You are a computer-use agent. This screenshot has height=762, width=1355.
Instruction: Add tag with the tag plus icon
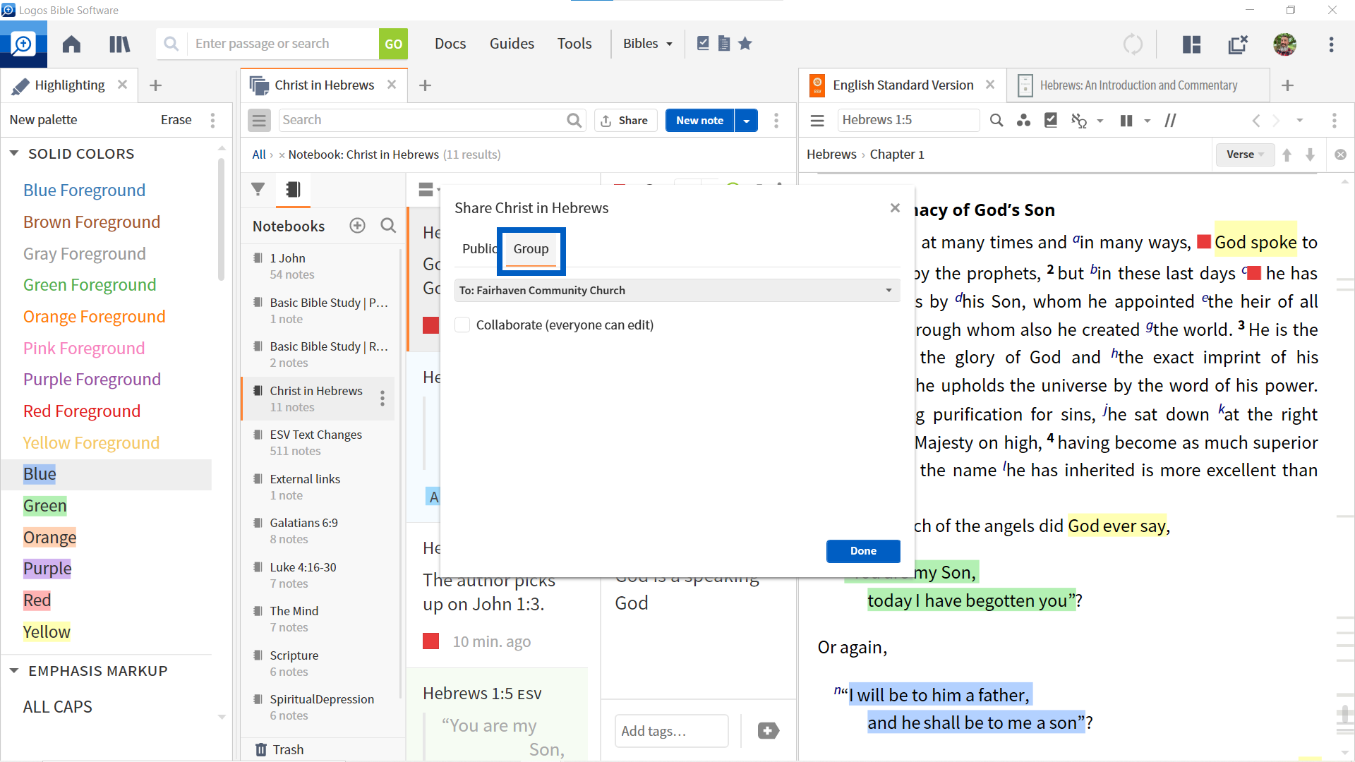click(768, 731)
